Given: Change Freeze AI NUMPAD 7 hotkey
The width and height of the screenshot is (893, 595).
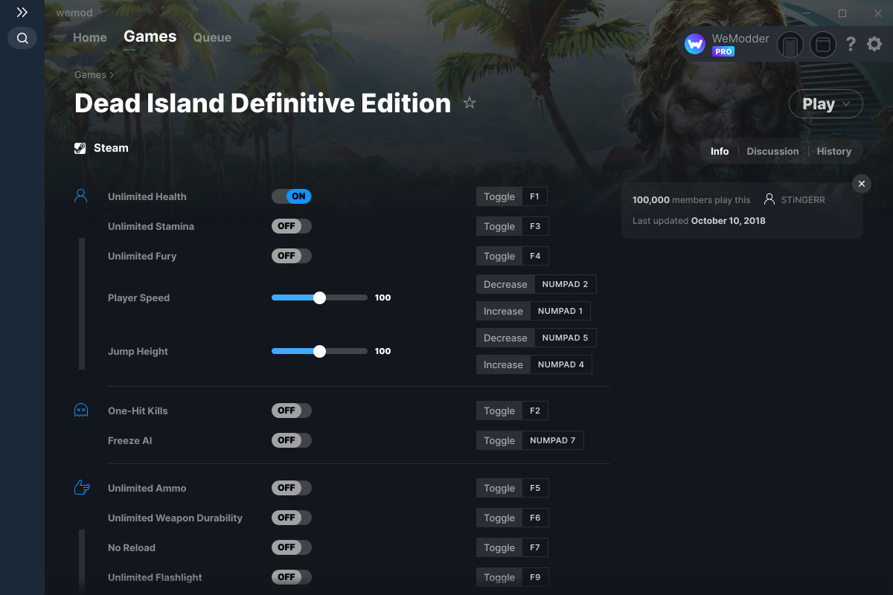Looking at the screenshot, I should (553, 440).
